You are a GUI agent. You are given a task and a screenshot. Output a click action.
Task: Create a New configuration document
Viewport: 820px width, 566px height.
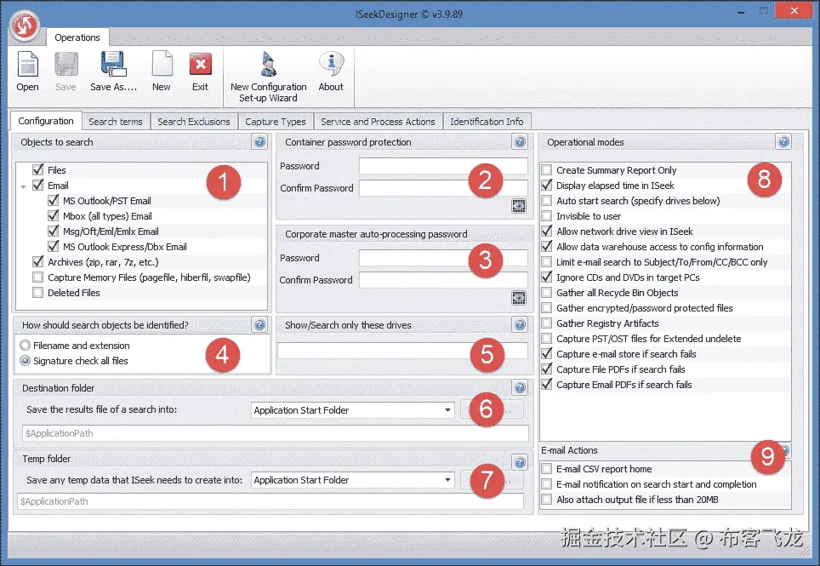(x=162, y=65)
